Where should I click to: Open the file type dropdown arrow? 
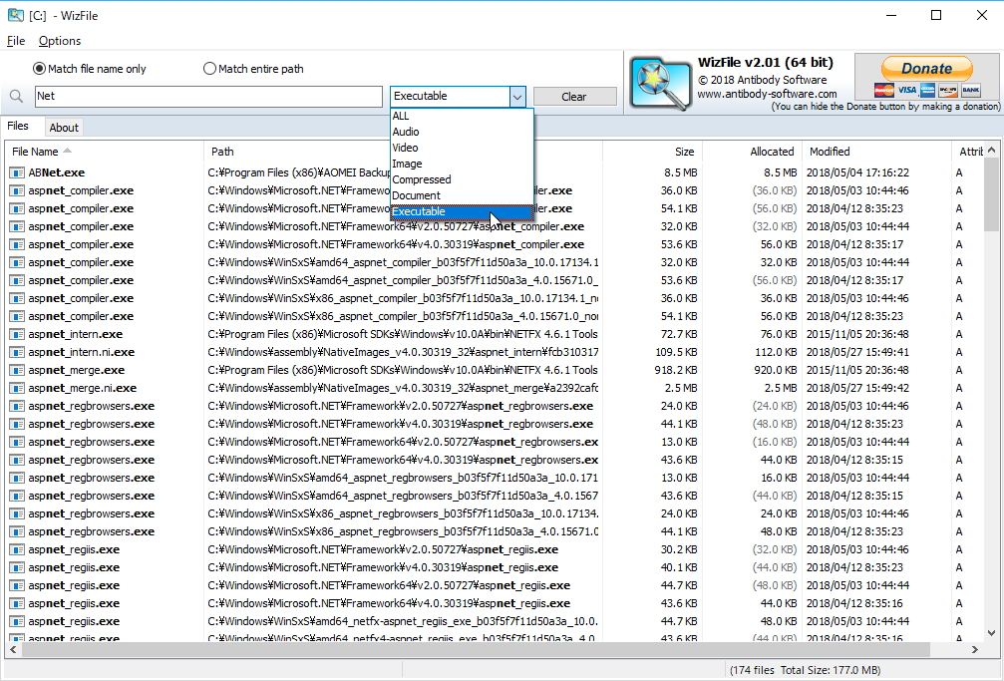click(x=517, y=97)
